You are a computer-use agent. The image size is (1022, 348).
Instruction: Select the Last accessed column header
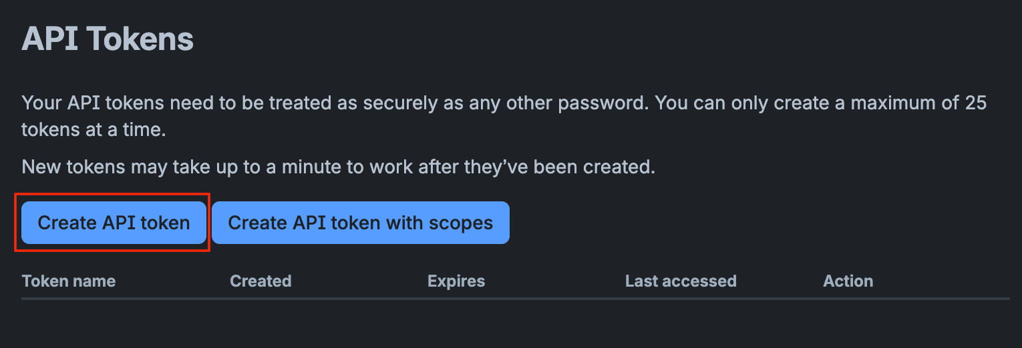click(x=681, y=281)
